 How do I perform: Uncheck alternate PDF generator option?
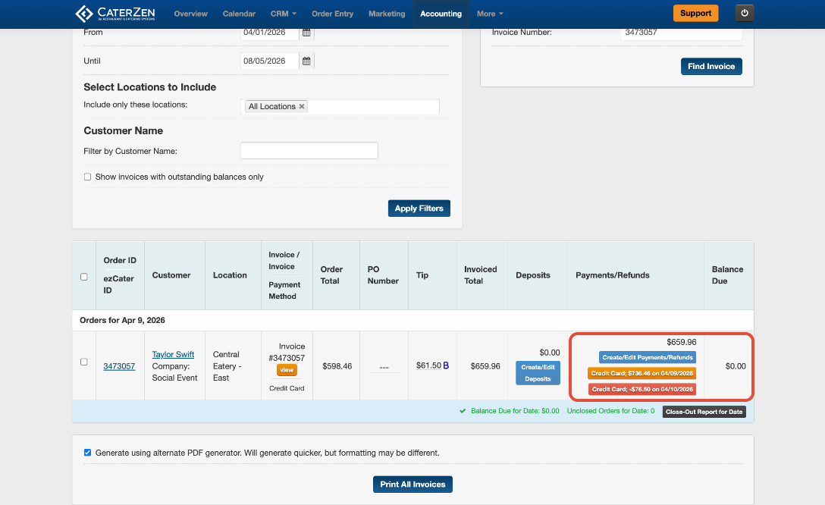(x=87, y=453)
